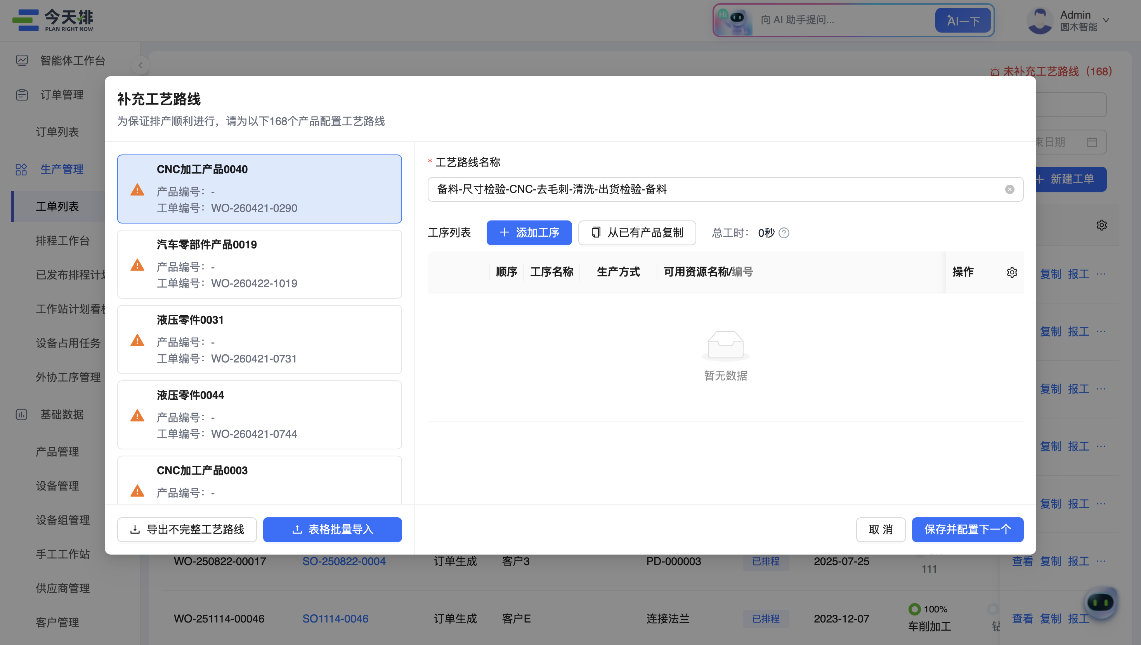Select the CNC加工产品0040 product card
Screen dimensions: 1141x645
(x=259, y=189)
